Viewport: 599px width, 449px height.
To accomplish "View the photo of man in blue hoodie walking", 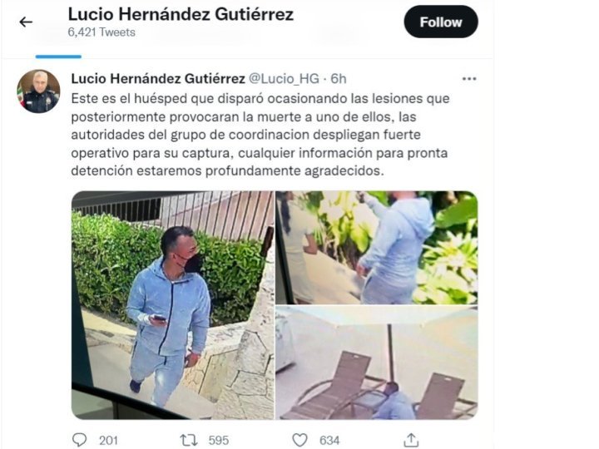I will point(173,305).
